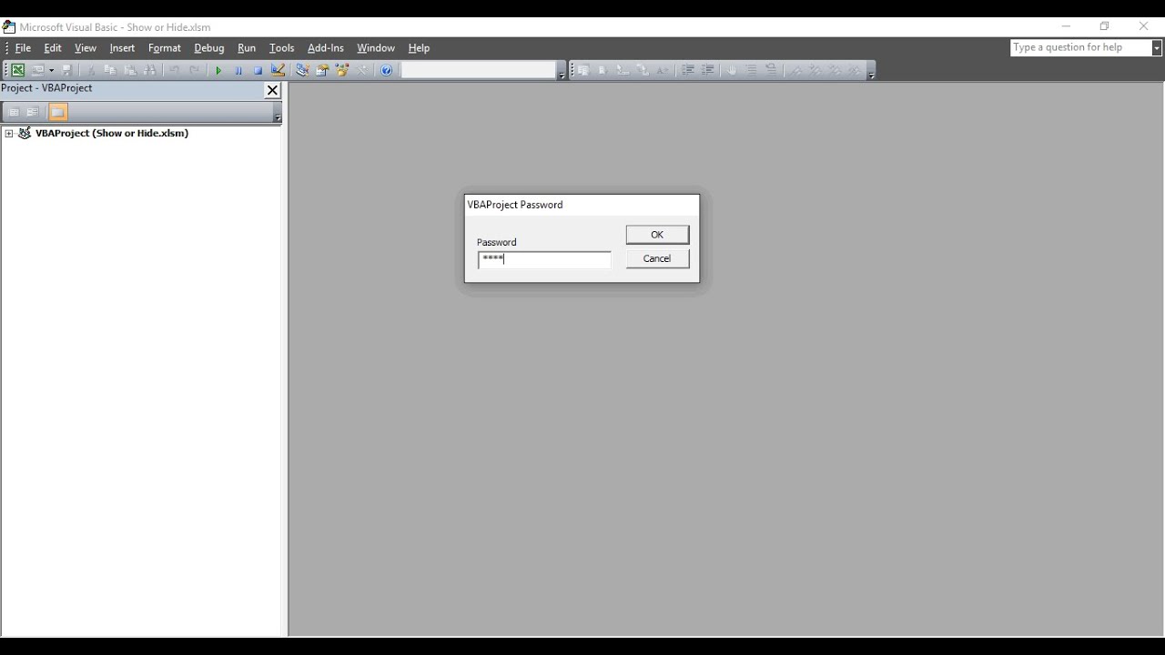Open the Edit toolbar options arrow

click(x=871, y=71)
